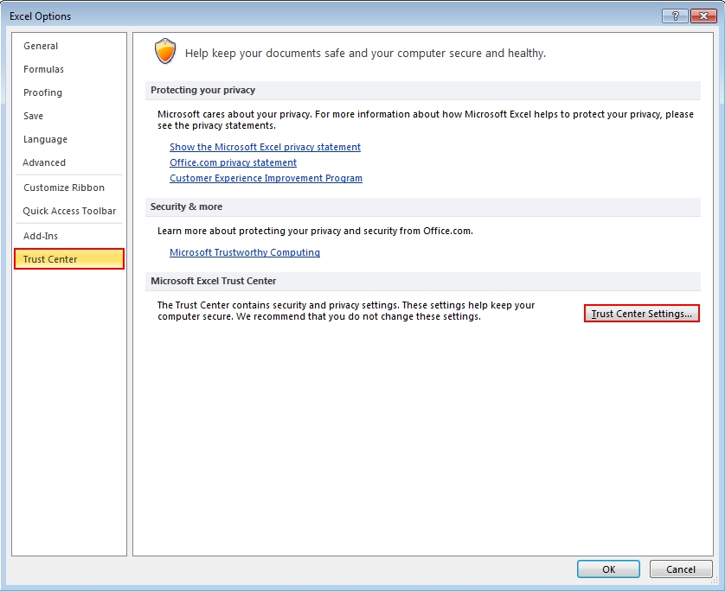This screenshot has width=725, height=591.
Task: Open Trust Center Settings
Action: coord(641,314)
